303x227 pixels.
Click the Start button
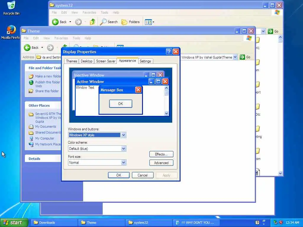(x=14, y=223)
